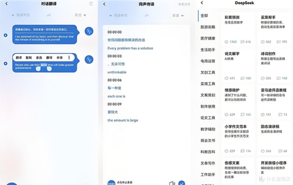Tap the comments icon beside 145 on 情感陪护
The image size is (293, 185).
(x=242, y=114)
